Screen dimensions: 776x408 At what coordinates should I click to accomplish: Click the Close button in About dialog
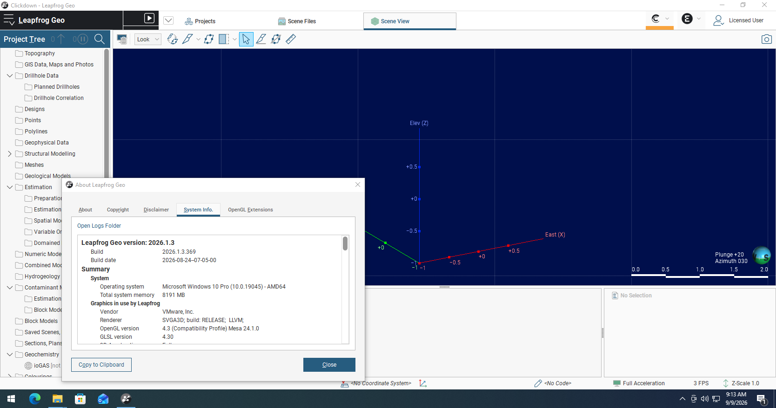tap(329, 365)
